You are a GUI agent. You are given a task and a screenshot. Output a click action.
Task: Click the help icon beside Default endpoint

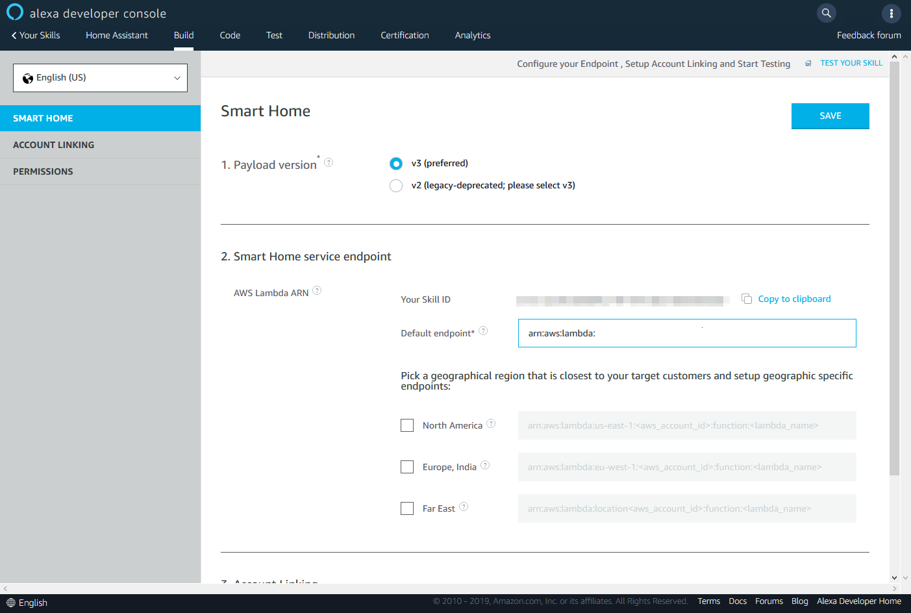click(483, 331)
